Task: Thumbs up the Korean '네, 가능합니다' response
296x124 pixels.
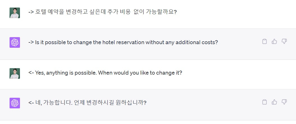Action: 274,102
